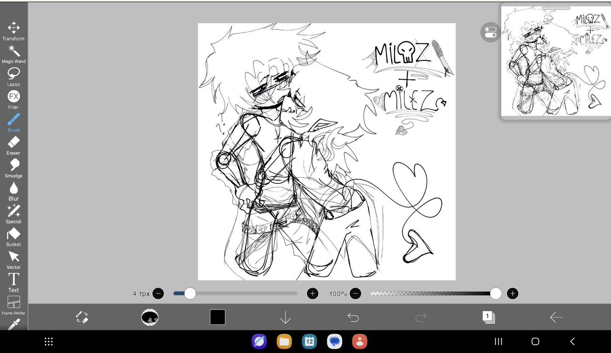
Task: Adjust the opacity slider handle
Action: [x=495, y=293]
